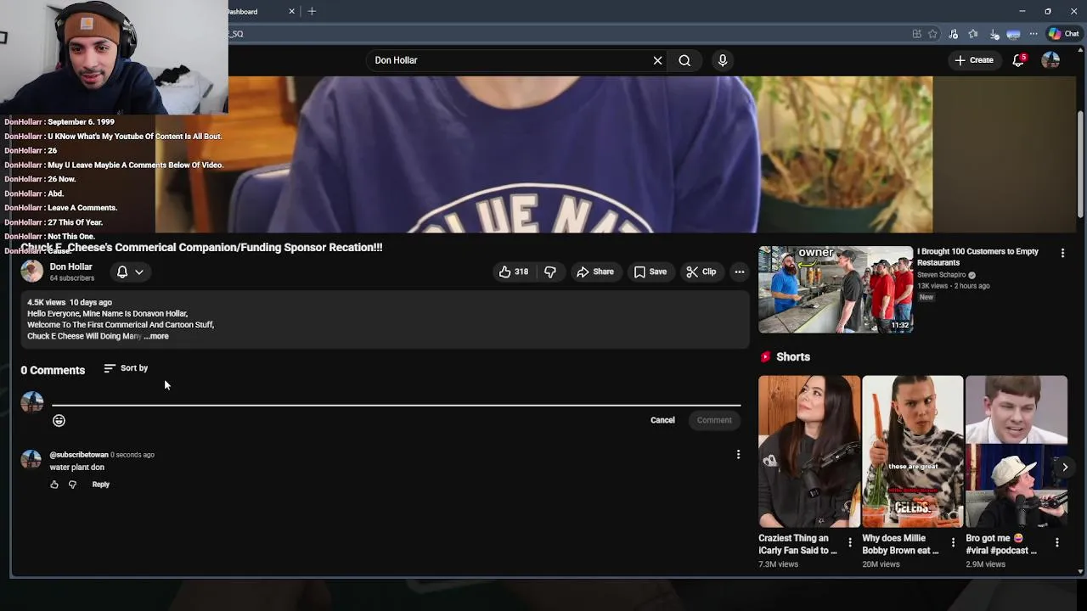Open subscription notification bell dropdown
1087x611 pixels.
click(x=130, y=272)
